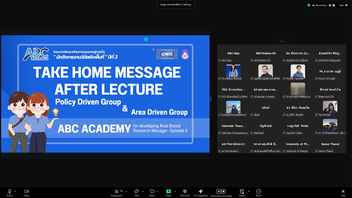Launch AI Companion sparkle icon
This screenshot has height=198, width=352.
coord(201,191)
